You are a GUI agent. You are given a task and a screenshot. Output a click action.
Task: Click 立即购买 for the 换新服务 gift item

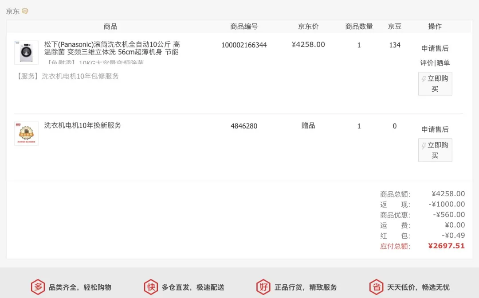tap(435, 150)
